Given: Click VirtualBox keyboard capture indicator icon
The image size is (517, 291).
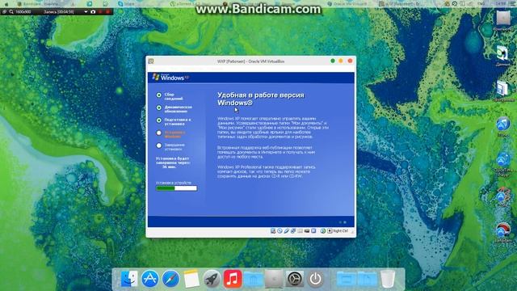Looking at the screenshot, I should coord(330,231).
